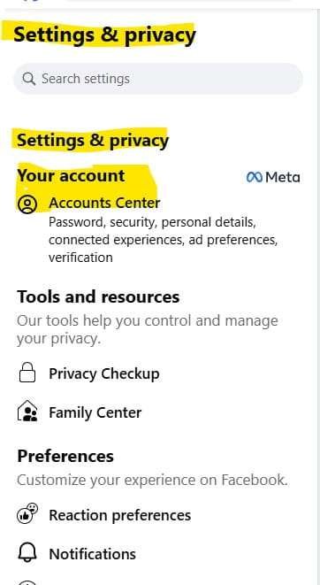Click the Your account heading
Image resolution: width=320 pixels, height=585 pixels.
71,176
